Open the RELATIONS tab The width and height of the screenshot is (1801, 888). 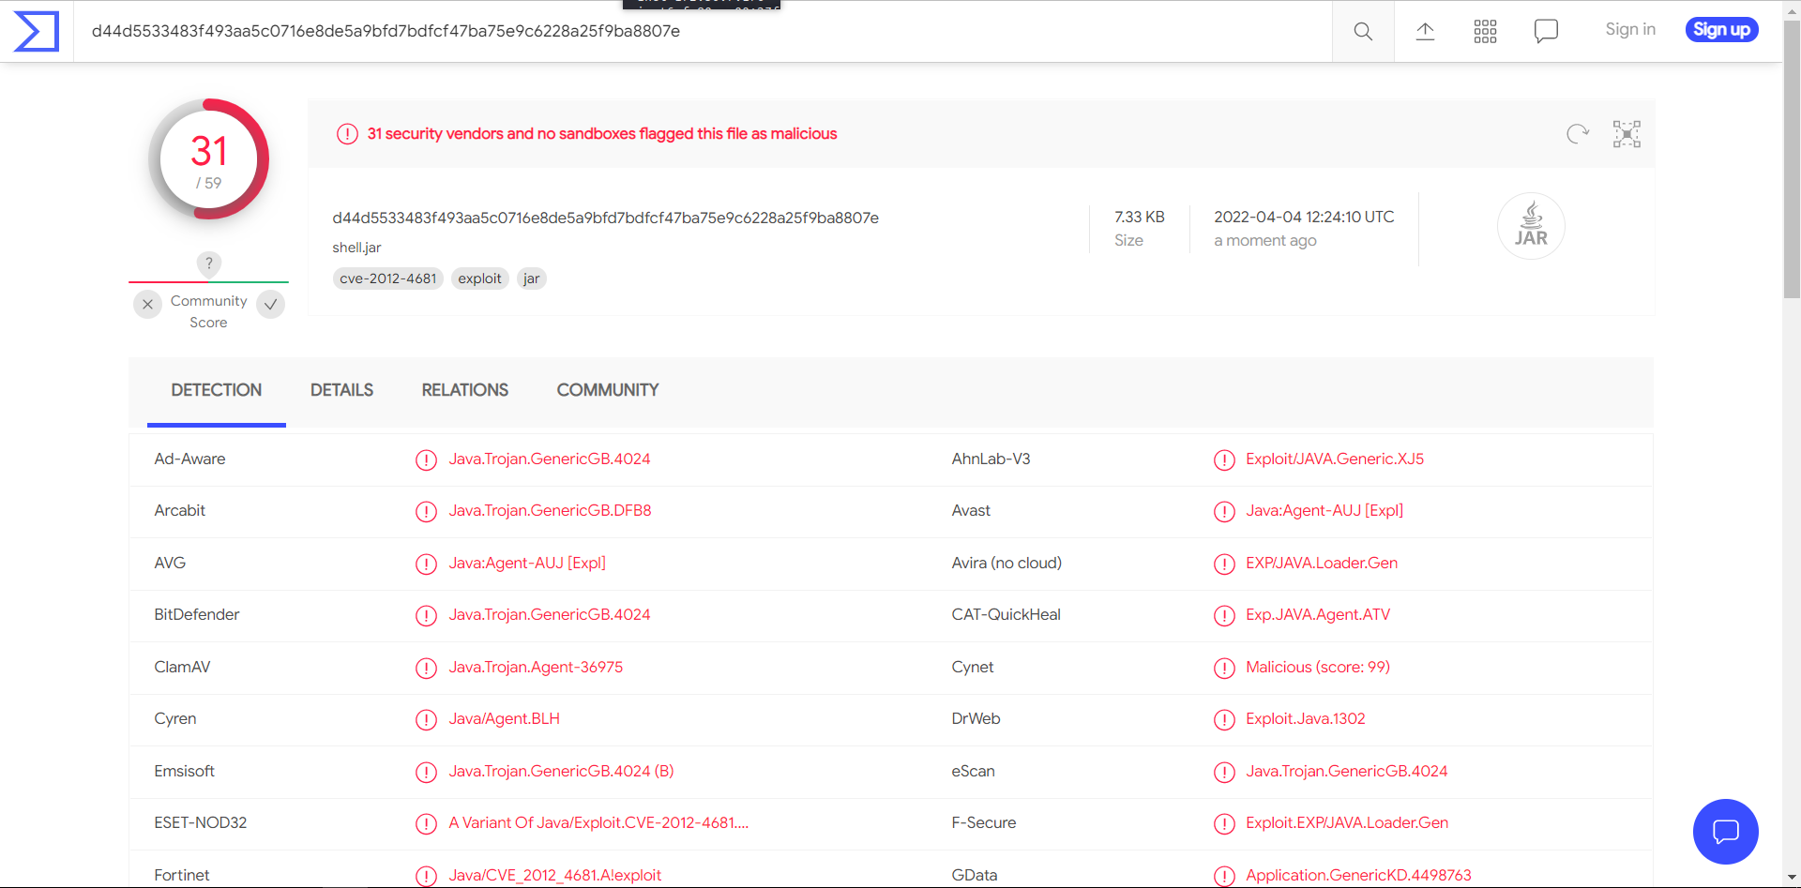pos(465,390)
